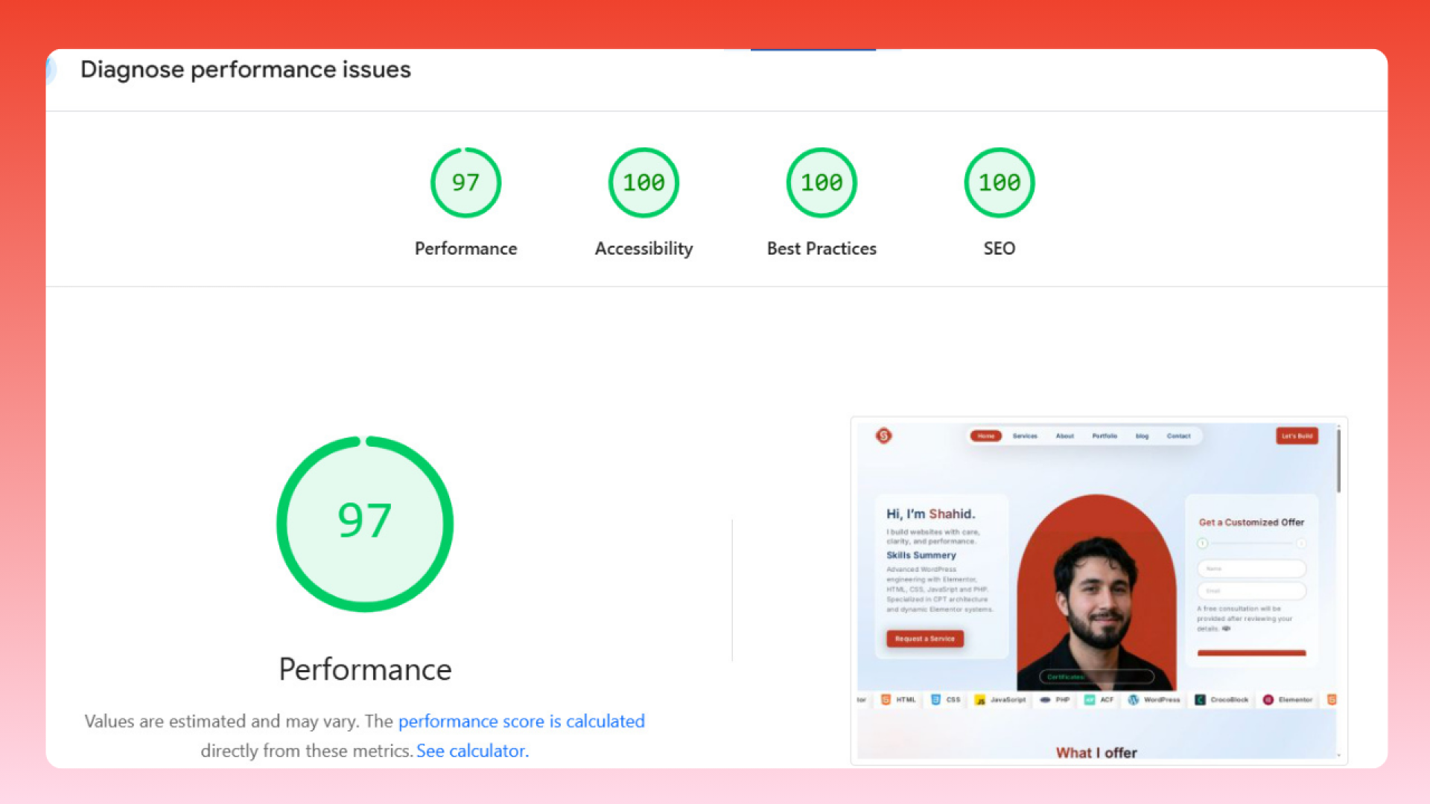The height and width of the screenshot is (804, 1430).
Task: Click the Elementor icon in skills strip
Action: tap(1268, 700)
